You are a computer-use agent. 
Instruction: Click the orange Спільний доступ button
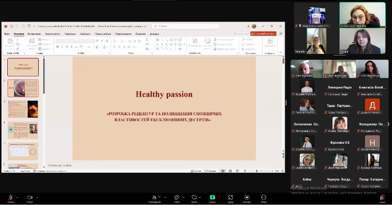(264, 34)
